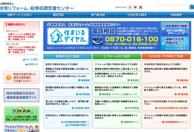Open 住宅瑕疵担保責任保険 external link

pyautogui.click(x=74, y=122)
